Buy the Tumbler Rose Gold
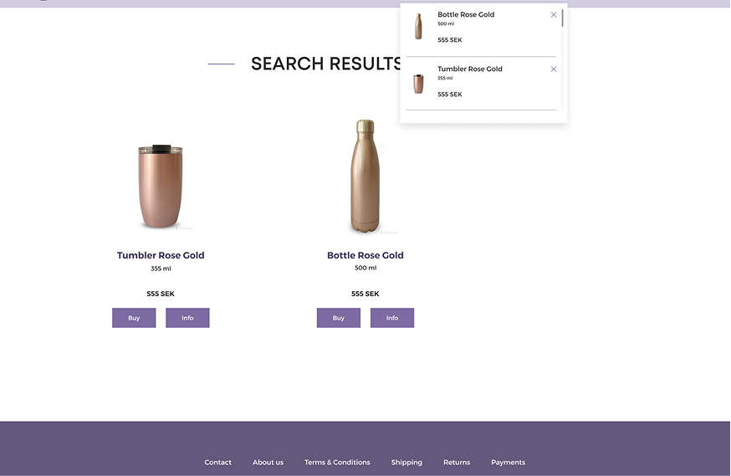The width and height of the screenshot is (731, 476). [134, 318]
